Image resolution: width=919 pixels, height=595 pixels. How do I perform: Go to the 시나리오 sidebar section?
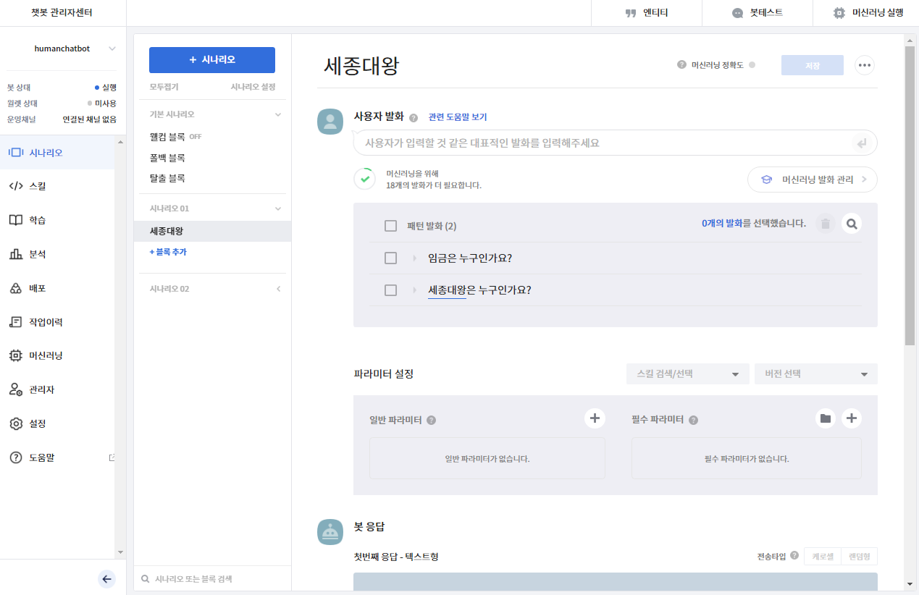click(x=57, y=153)
